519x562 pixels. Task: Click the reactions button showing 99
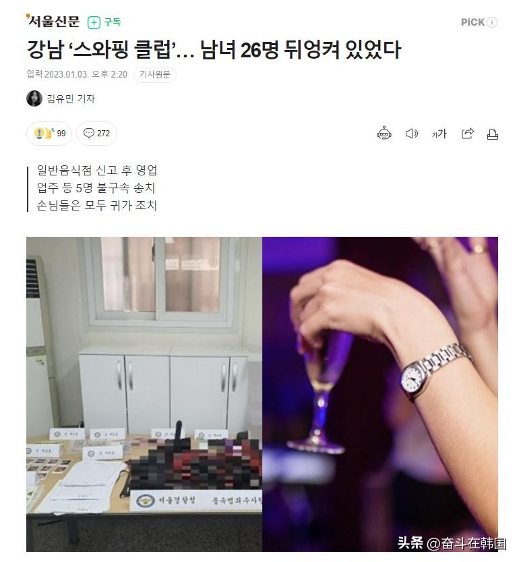(49, 134)
